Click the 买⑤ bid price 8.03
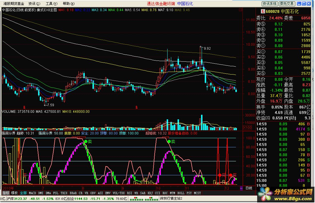315x203 pixels. (x=279, y=73)
